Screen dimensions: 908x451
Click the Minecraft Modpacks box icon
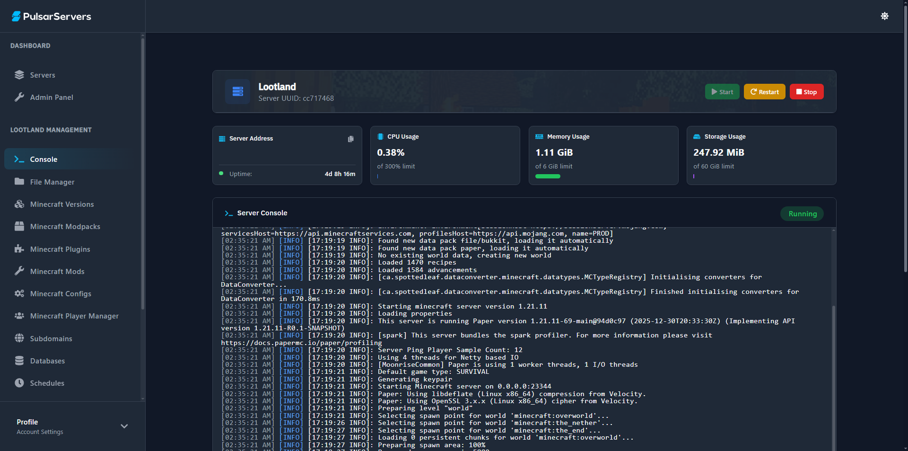pos(19,226)
